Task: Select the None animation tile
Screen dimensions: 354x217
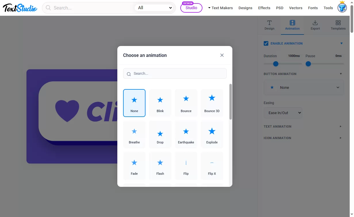Action: click(x=134, y=103)
